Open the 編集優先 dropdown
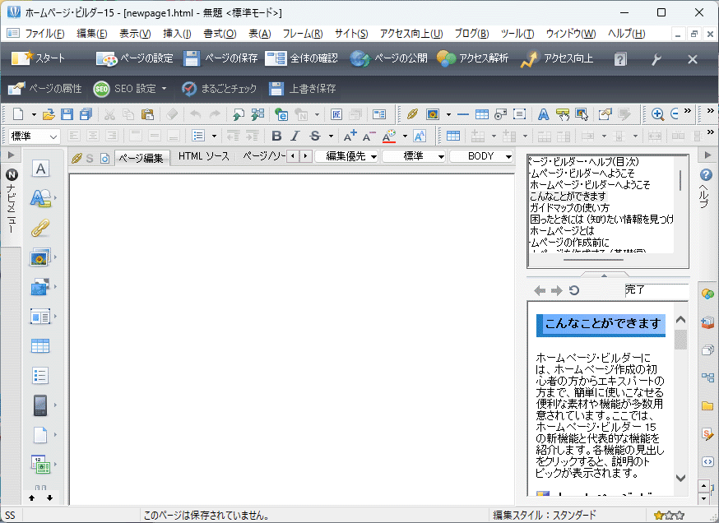 [346, 156]
